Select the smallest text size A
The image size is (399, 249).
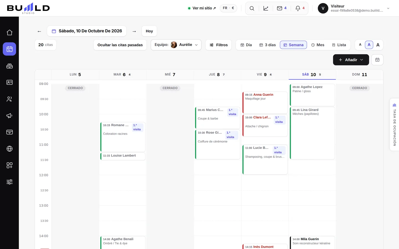click(360, 45)
